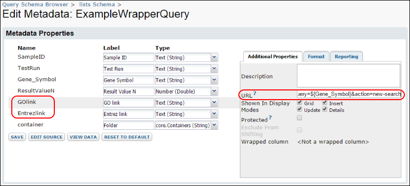This screenshot has height=186, width=410.
Task: Click the VIEW DATA button
Action: pyautogui.click(x=83, y=137)
